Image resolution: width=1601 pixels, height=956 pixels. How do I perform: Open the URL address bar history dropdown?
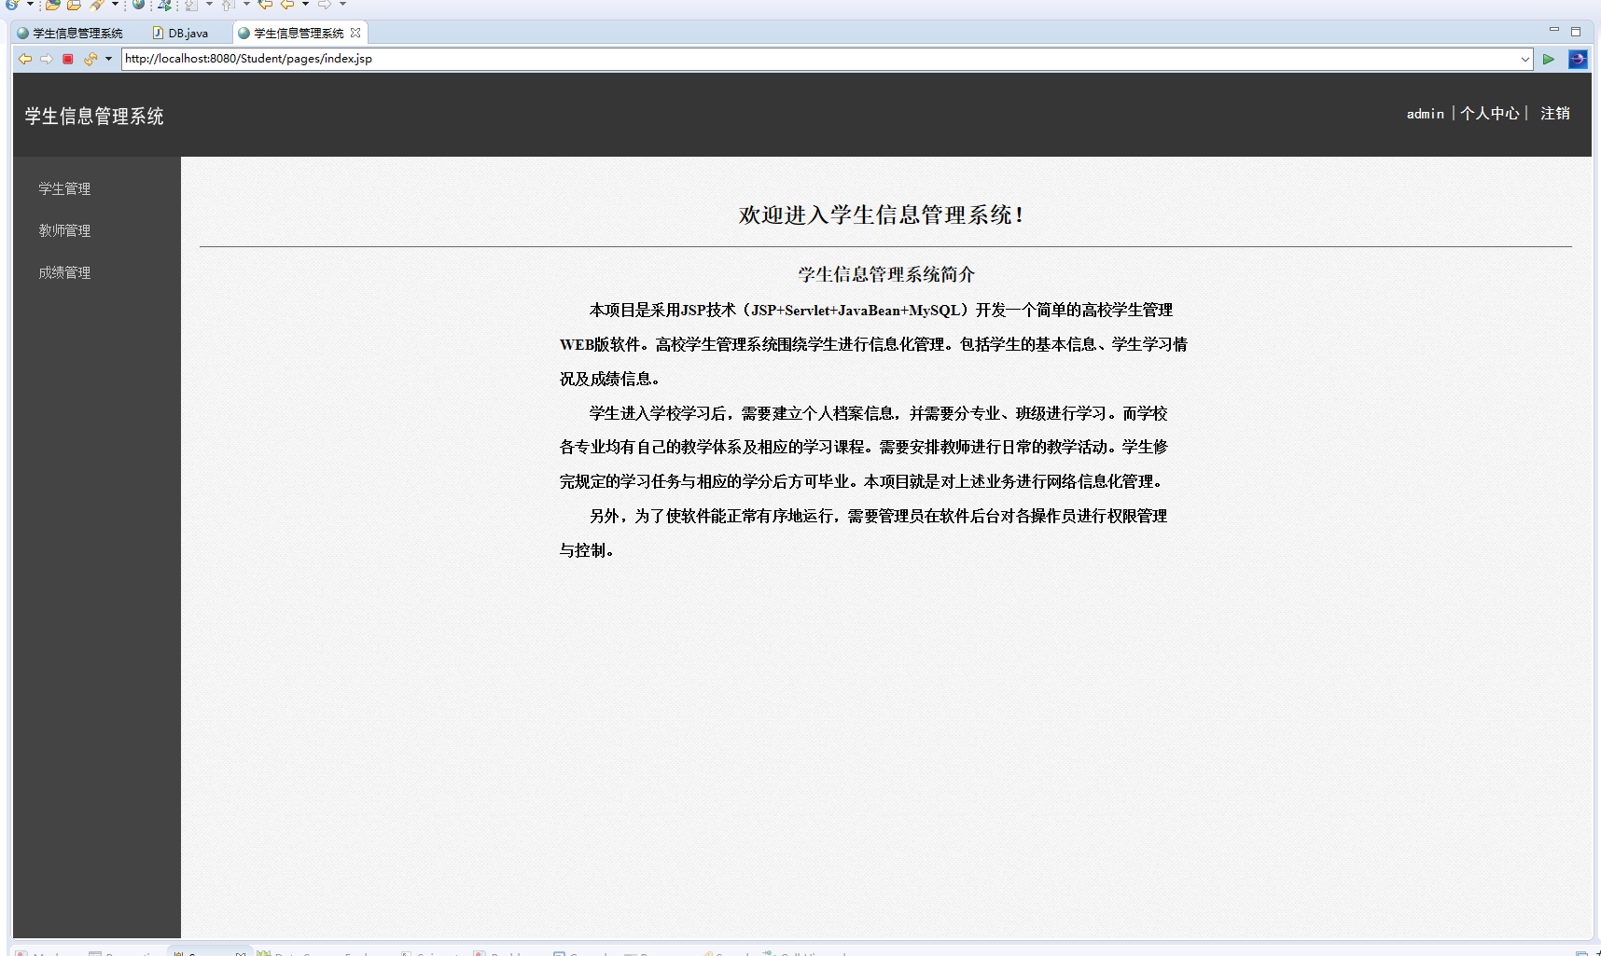(x=1524, y=59)
